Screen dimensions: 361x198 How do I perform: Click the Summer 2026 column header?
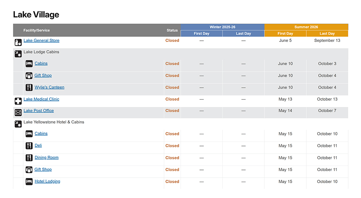[306, 27]
